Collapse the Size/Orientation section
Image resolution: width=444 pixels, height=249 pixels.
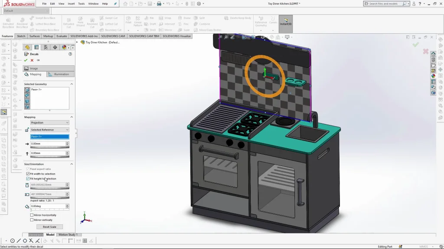pyautogui.click(x=72, y=164)
